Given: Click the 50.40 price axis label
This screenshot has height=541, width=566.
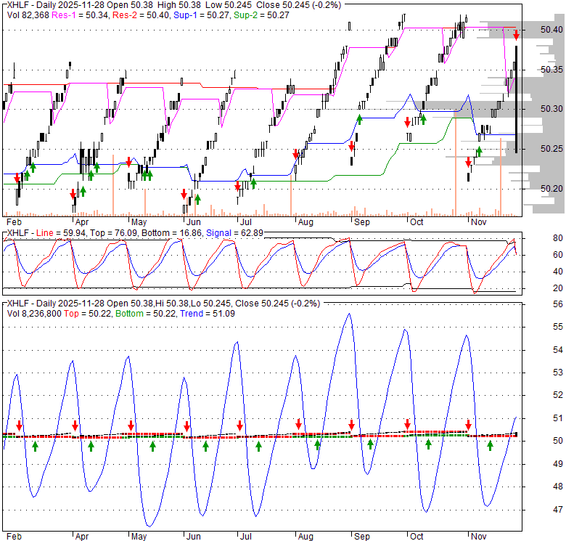Looking at the screenshot, I should [552, 30].
